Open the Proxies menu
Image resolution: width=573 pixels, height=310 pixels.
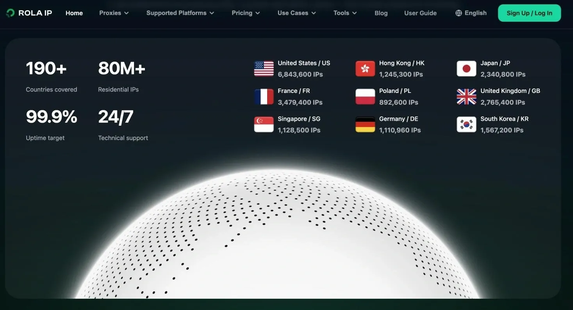(114, 13)
